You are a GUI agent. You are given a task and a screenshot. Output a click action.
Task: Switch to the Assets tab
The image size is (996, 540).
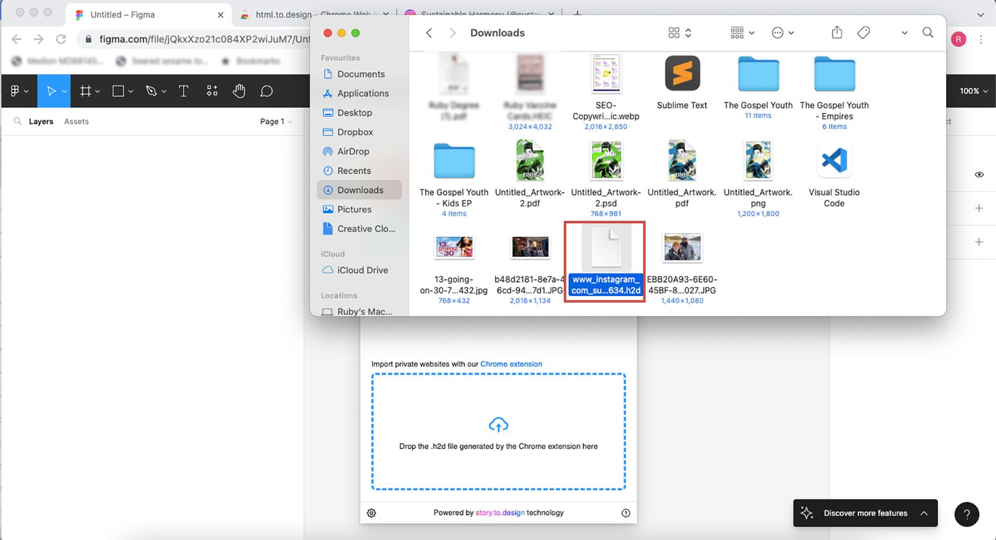point(76,121)
